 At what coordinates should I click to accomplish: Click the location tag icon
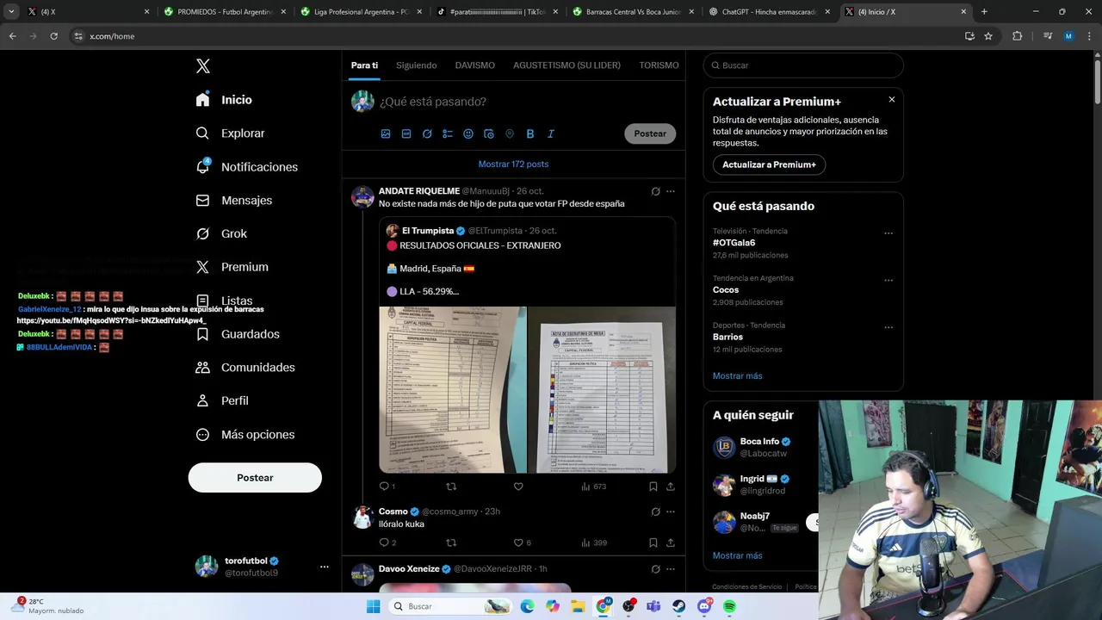pos(510,133)
